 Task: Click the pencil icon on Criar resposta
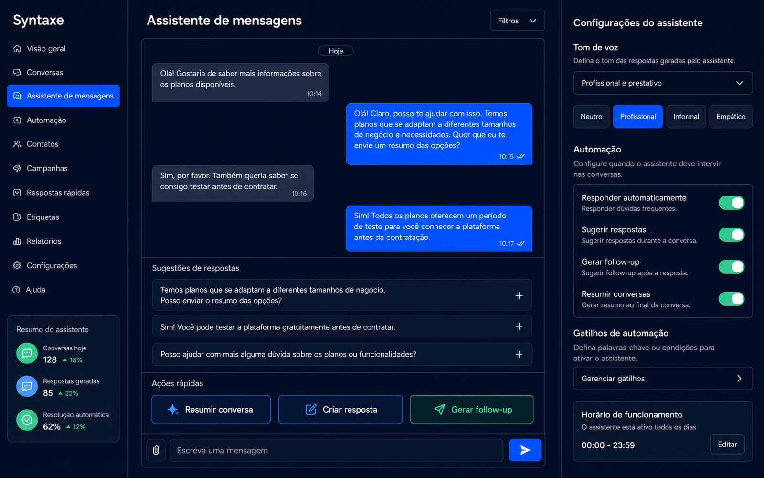click(311, 410)
